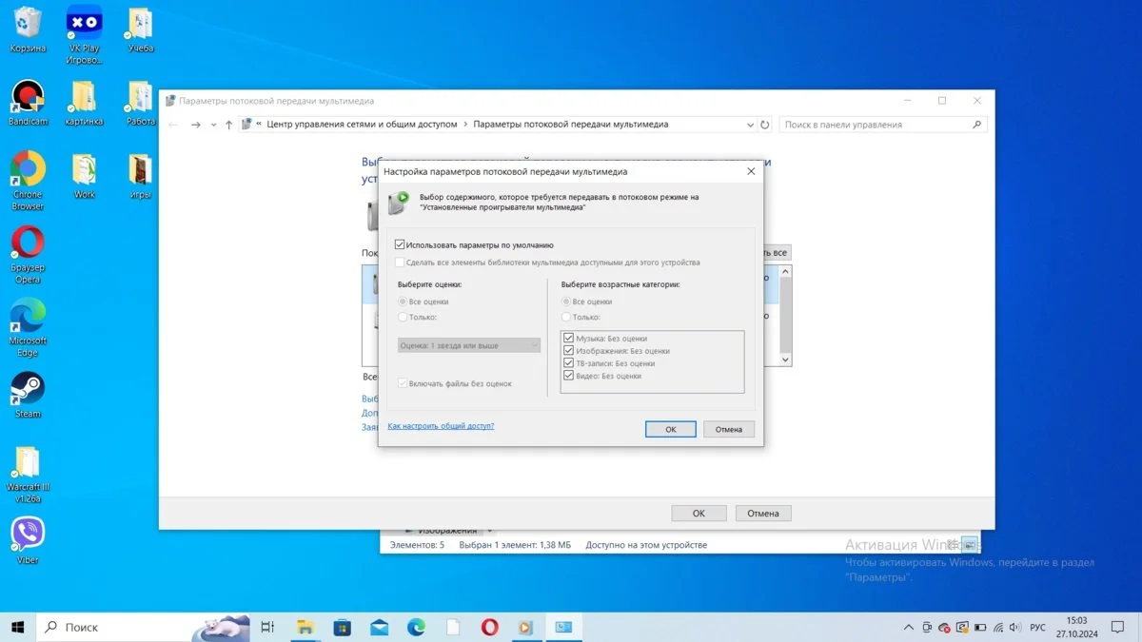The image size is (1142, 642).
Task: Open the Work folder on the desktop
Action: click(x=84, y=176)
